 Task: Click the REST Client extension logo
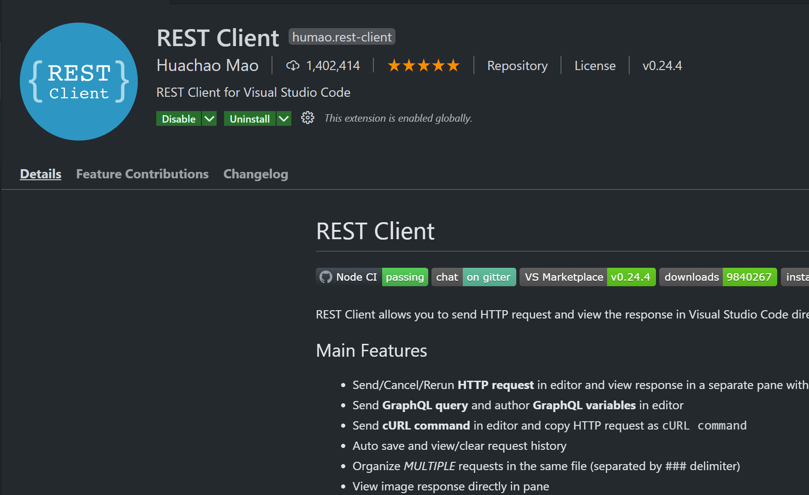point(78,81)
